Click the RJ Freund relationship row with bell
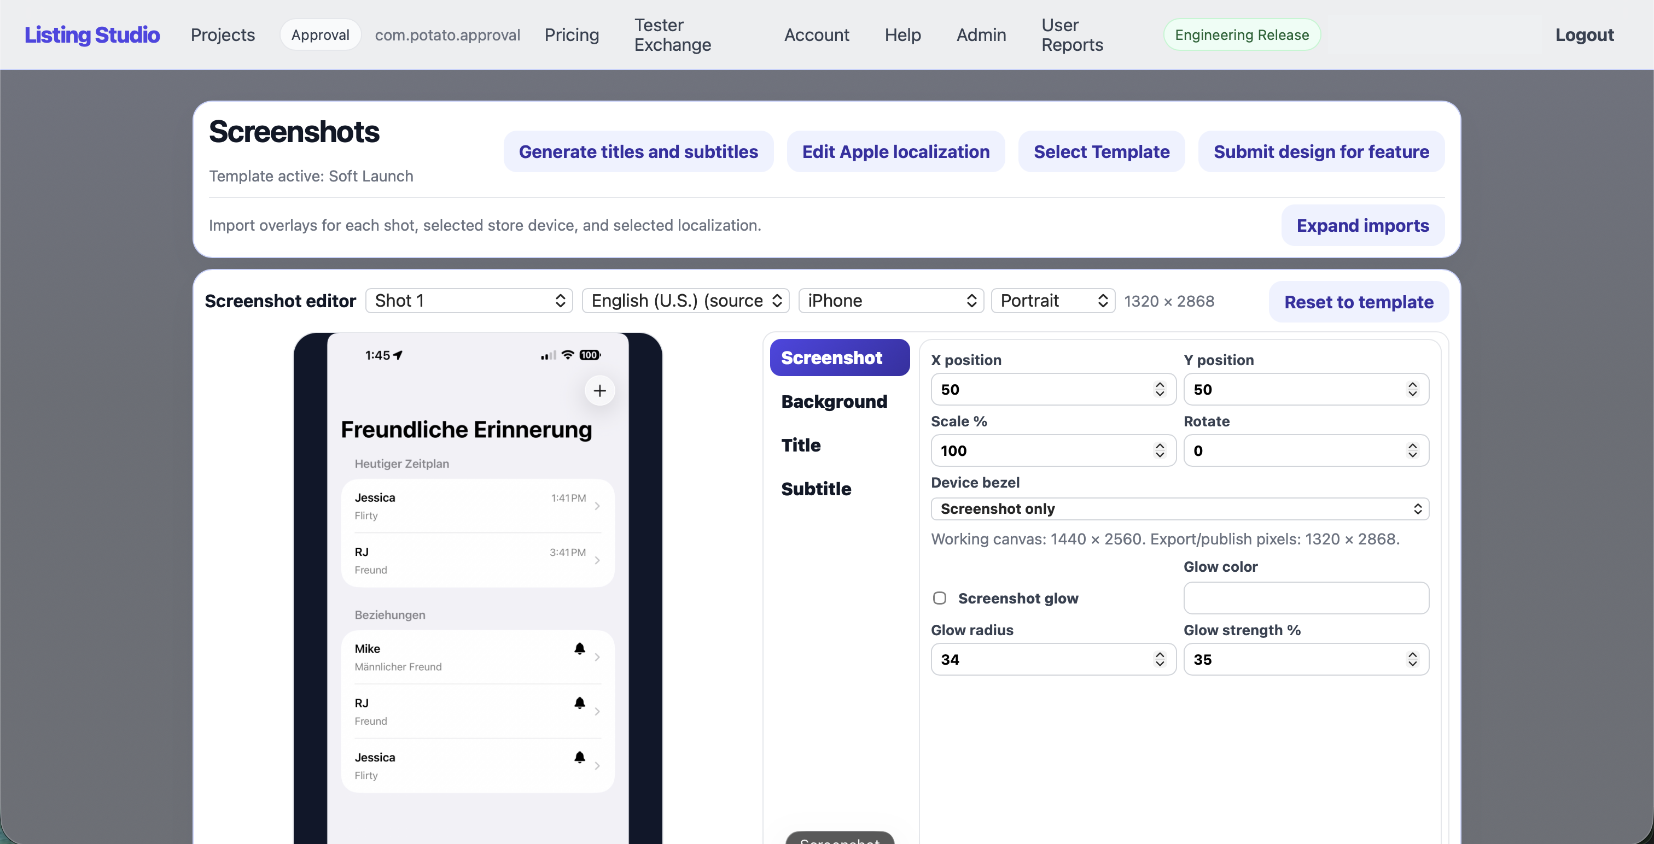This screenshot has height=844, width=1654. tap(477, 711)
